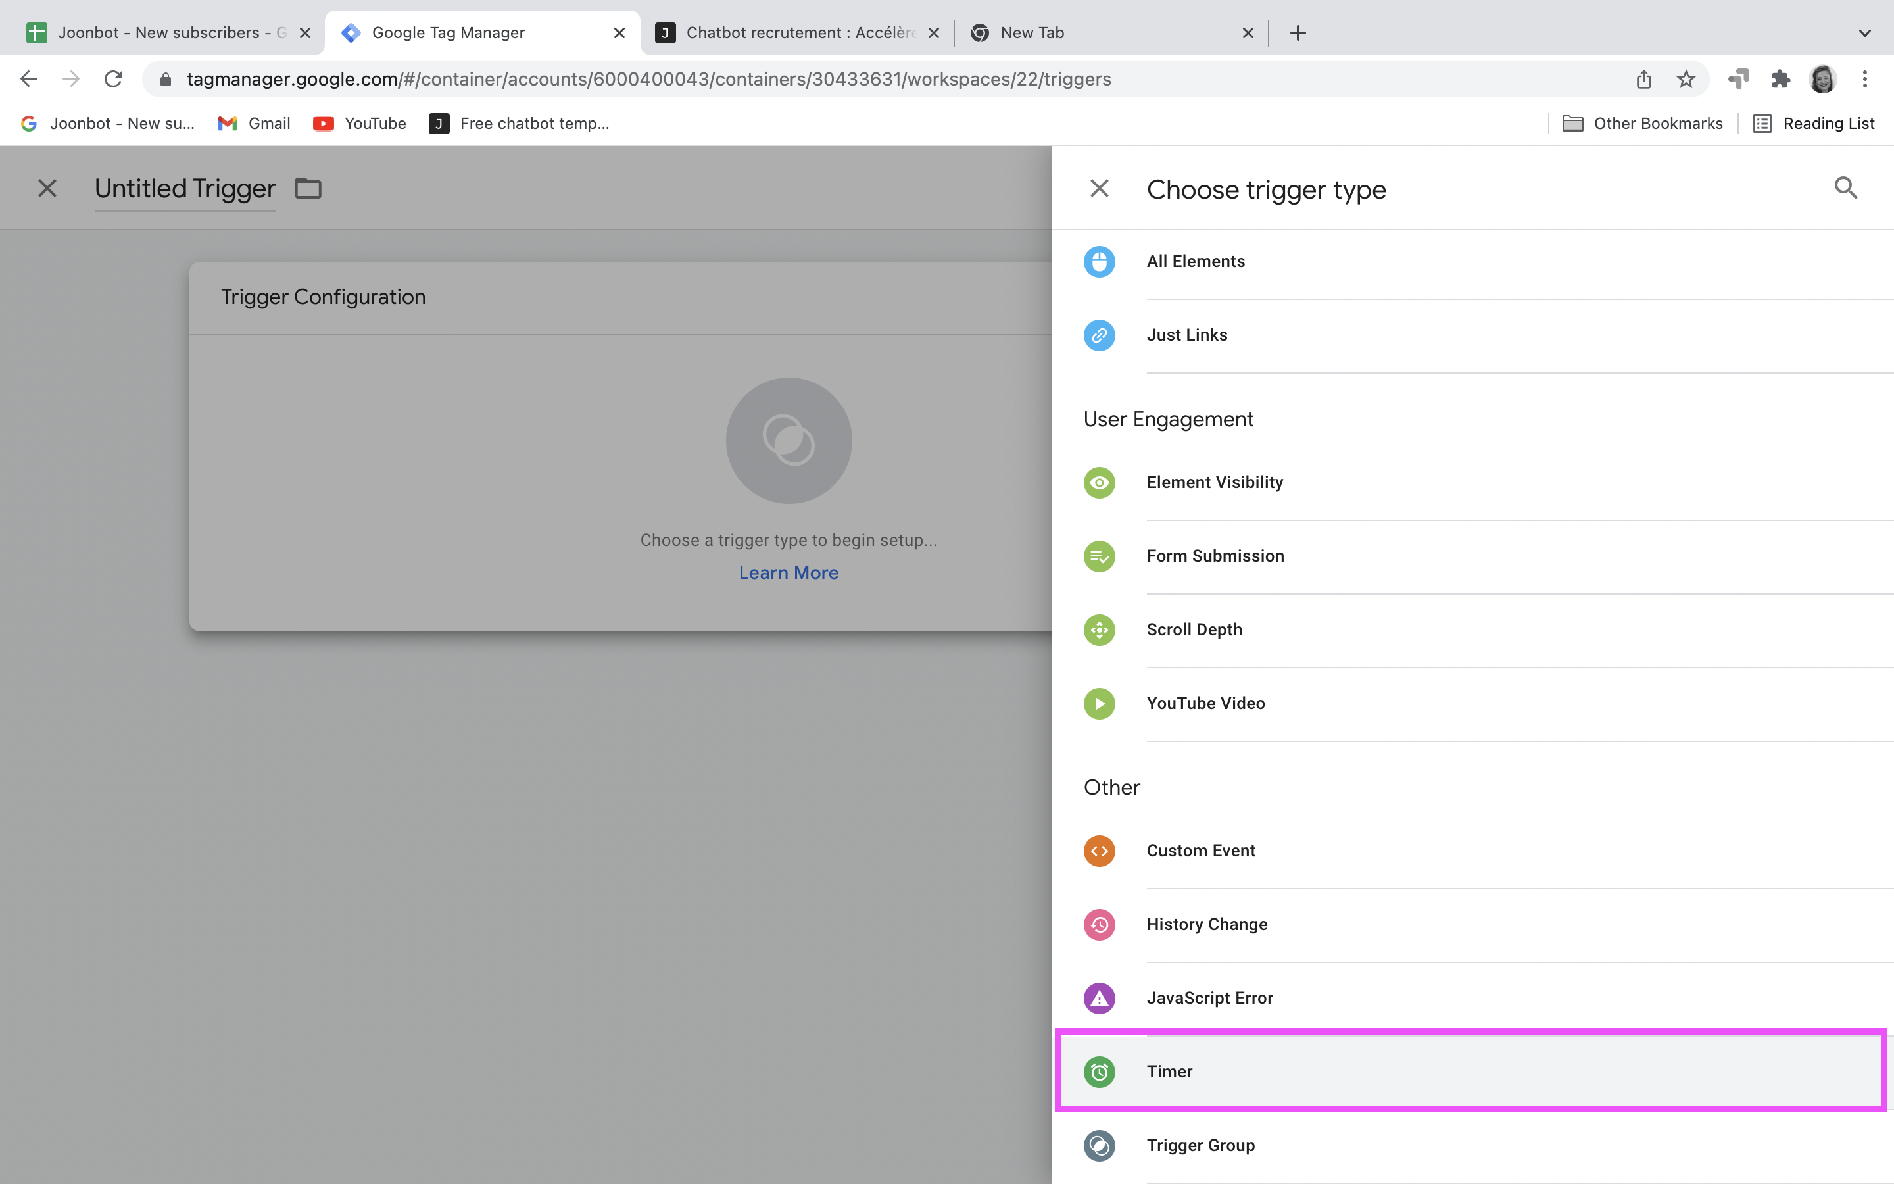Viewport: 1894px width, 1184px height.
Task: Pick the Trigger Group icon
Action: click(x=1099, y=1145)
